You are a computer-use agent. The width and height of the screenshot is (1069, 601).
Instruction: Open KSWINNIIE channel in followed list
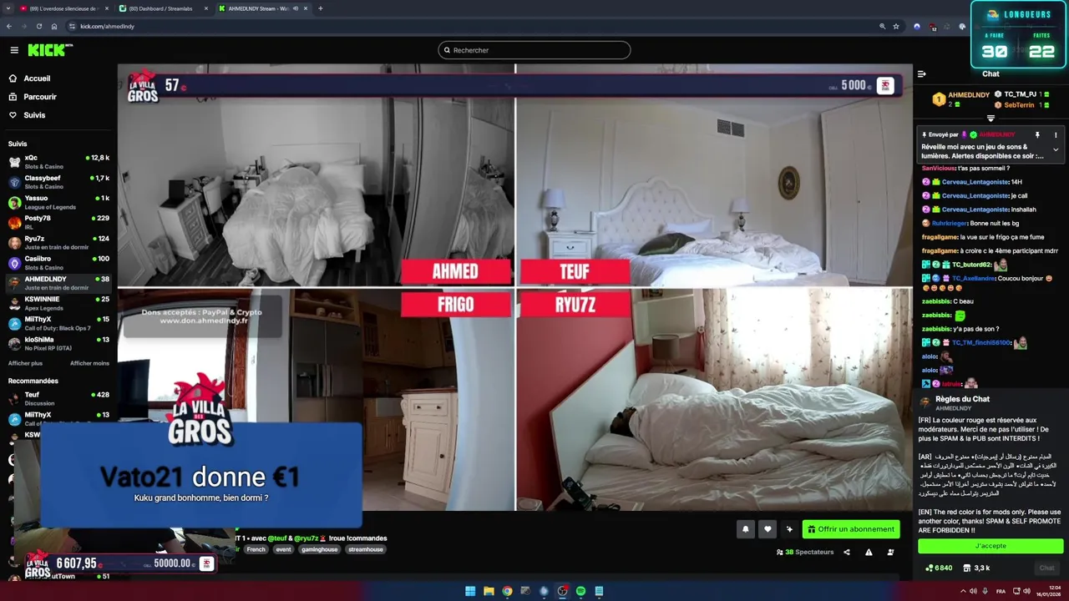click(58, 303)
